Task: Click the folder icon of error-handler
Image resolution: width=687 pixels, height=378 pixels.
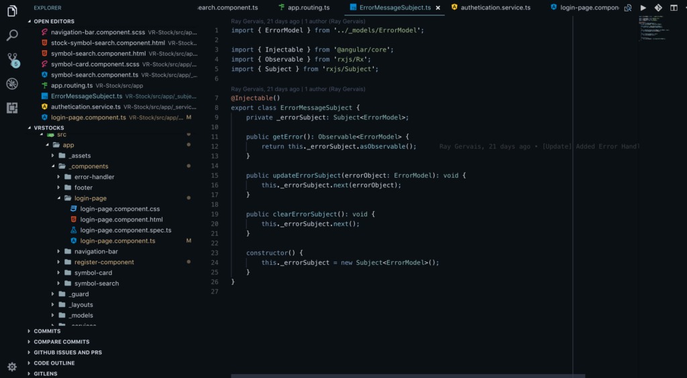Action: click(x=68, y=177)
